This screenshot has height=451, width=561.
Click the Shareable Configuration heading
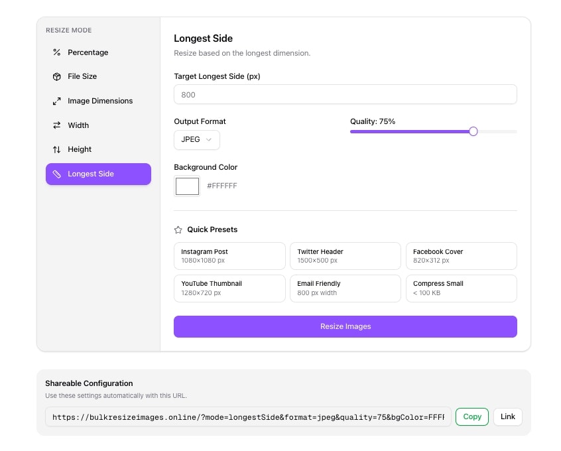tap(89, 383)
